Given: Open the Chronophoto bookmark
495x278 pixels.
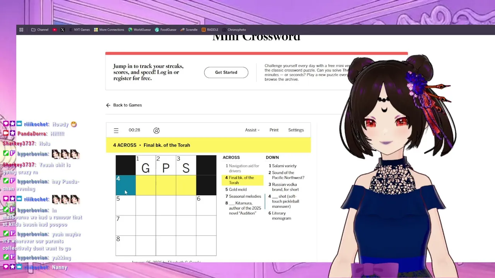Looking at the screenshot, I should point(234,30).
